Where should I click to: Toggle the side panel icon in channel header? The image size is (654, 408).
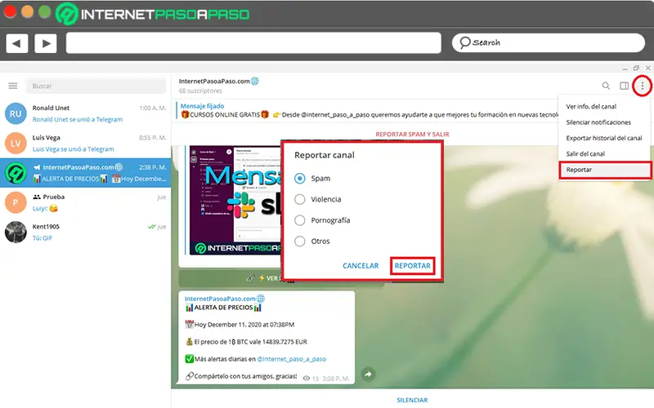pyautogui.click(x=624, y=86)
